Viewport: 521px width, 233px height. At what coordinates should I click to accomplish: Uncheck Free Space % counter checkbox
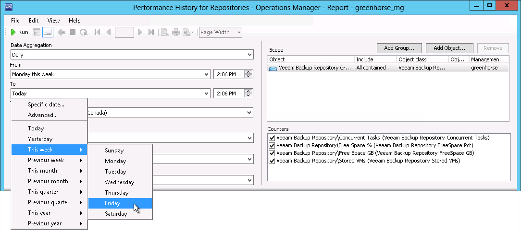[x=272, y=145]
